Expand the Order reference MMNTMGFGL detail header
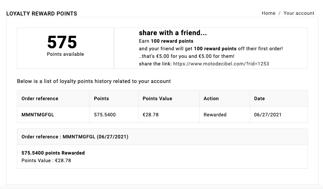 (x=75, y=137)
